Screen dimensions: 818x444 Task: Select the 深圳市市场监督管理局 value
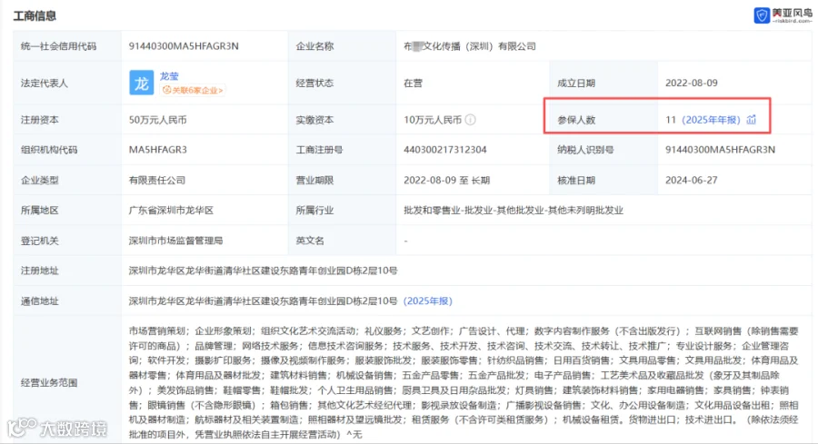click(175, 241)
